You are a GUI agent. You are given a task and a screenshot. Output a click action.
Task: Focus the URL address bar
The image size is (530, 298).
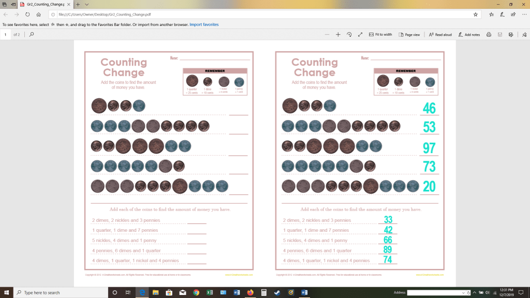point(259,14)
